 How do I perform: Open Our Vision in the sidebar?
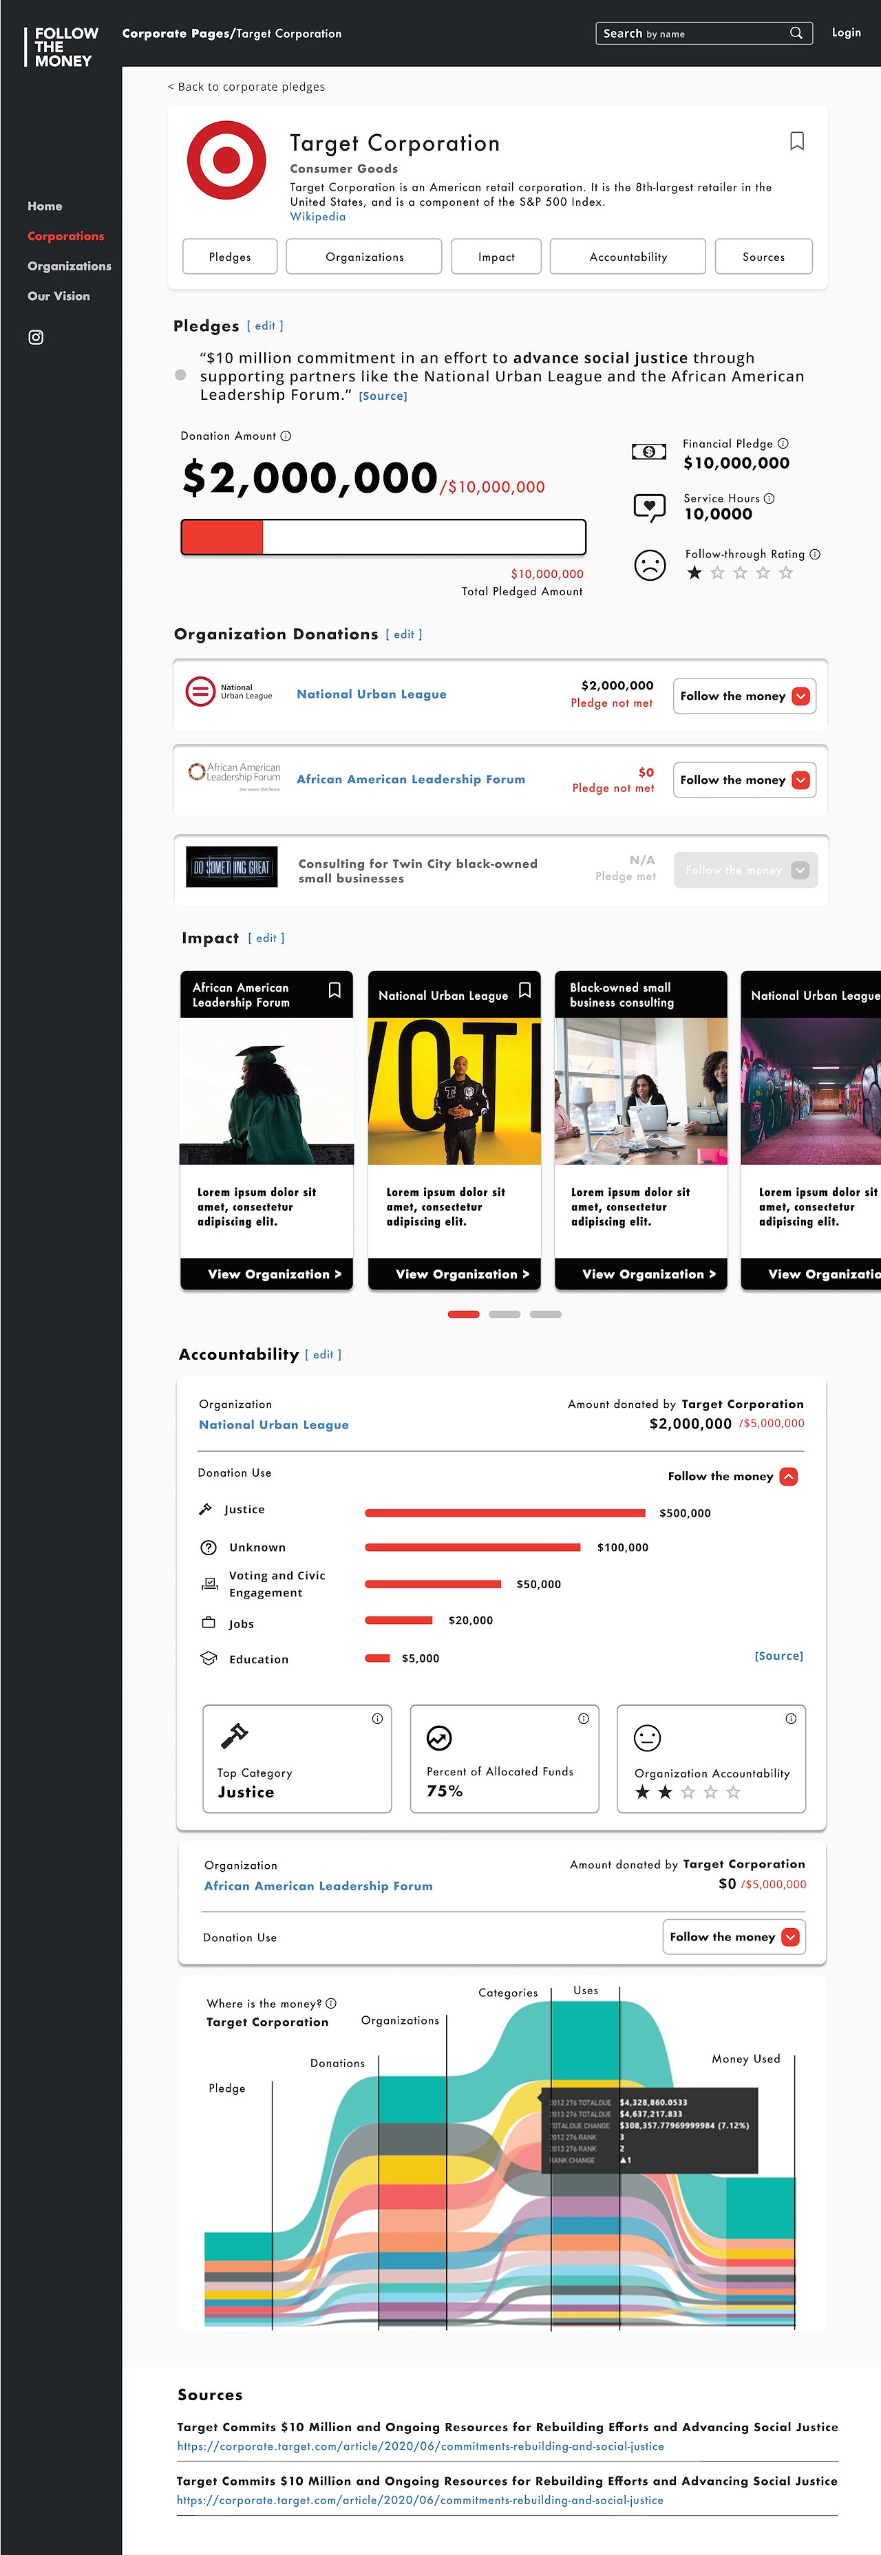click(x=59, y=296)
